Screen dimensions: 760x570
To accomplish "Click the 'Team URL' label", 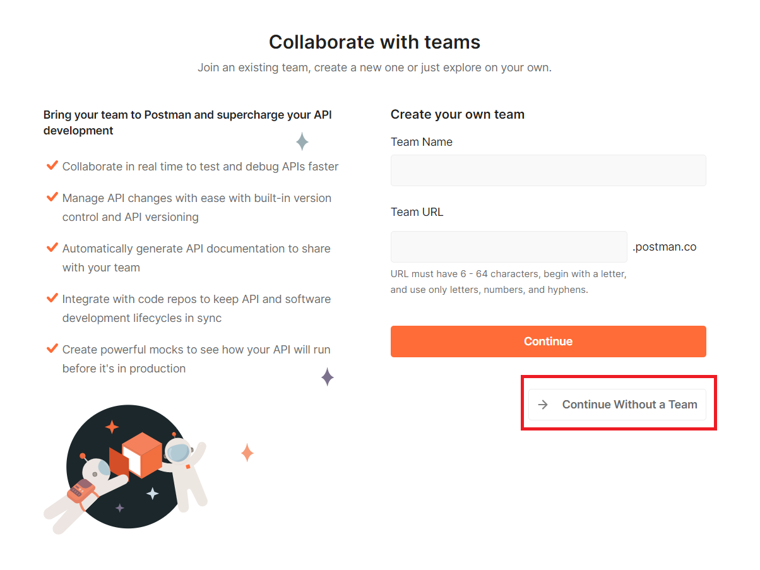I will click(417, 212).
